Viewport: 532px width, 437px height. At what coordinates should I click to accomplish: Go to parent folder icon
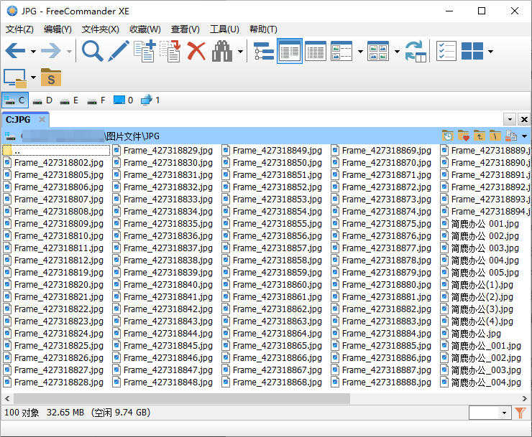[480, 136]
